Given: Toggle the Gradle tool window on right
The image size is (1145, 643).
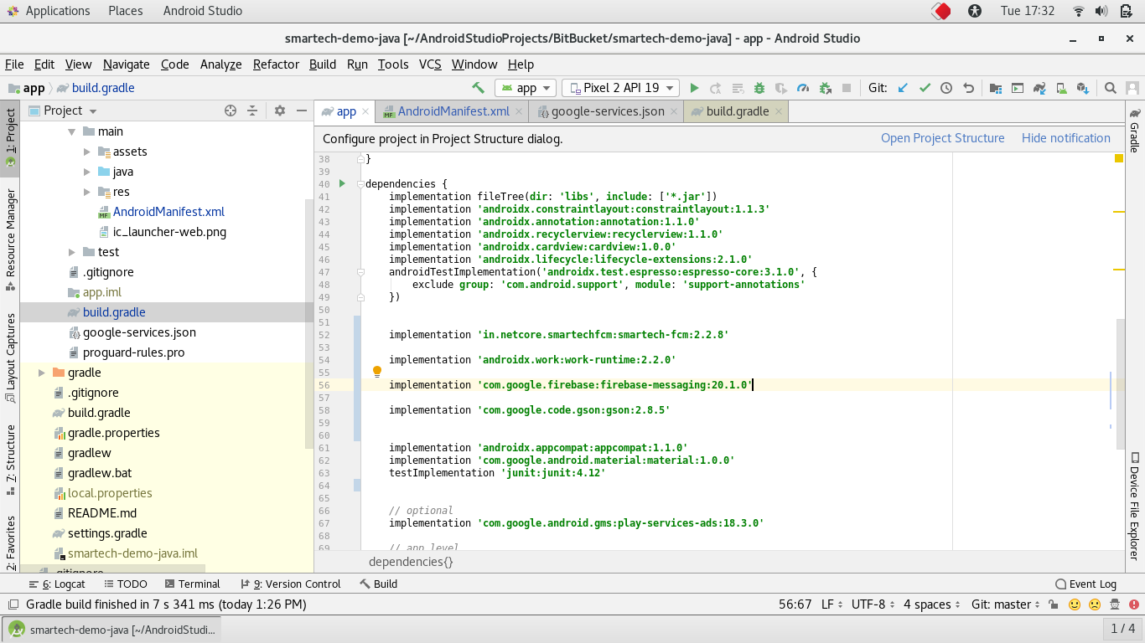Looking at the screenshot, I should pyautogui.click(x=1135, y=131).
